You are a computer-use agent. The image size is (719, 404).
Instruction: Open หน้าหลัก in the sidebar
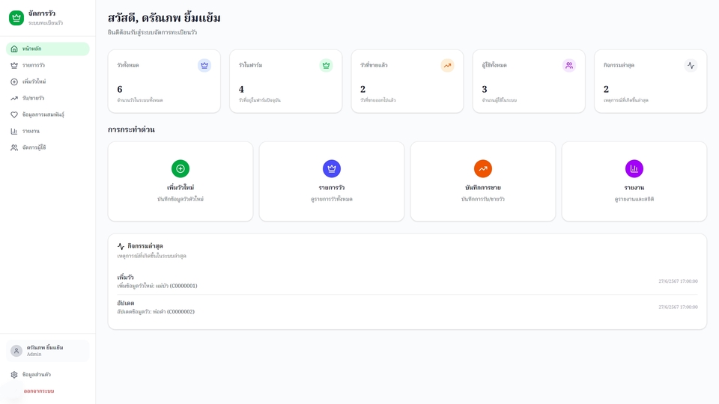pyautogui.click(x=47, y=49)
